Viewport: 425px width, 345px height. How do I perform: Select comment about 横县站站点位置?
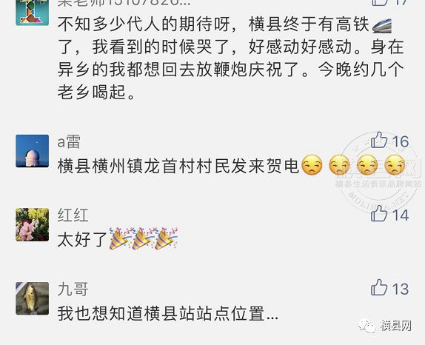pos(168,313)
